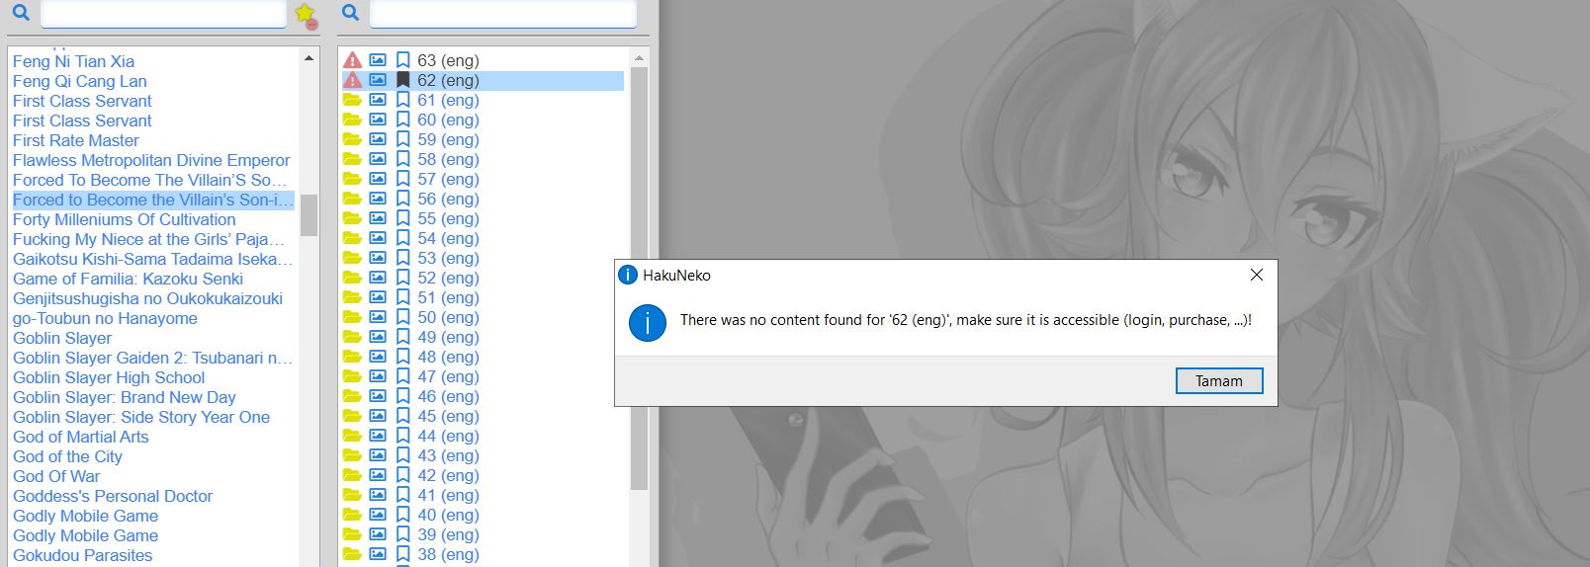Focus the manga title search field

coord(164,14)
